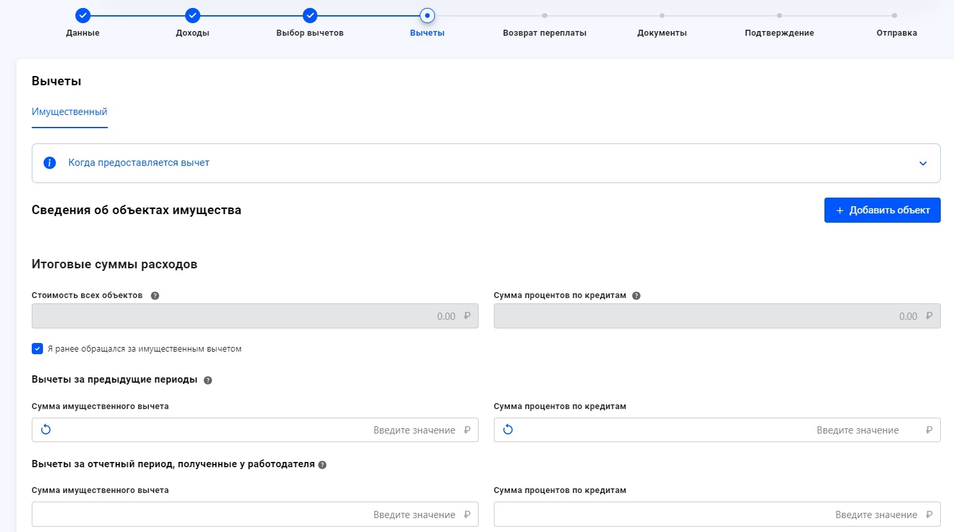Click employer-period Сумма процентов по кредитам input
Viewport: 954px width, 532px height.
coord(717,514)
